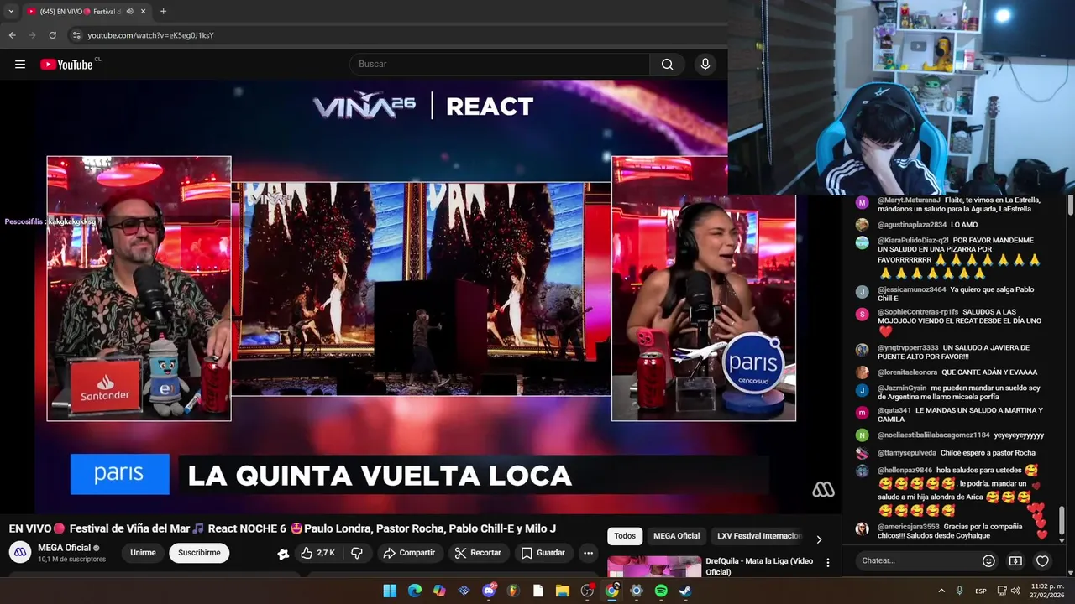Open MEGA Oficial channel name link
The height and width of the screenshot is (604, 1075).
[64, 548]
